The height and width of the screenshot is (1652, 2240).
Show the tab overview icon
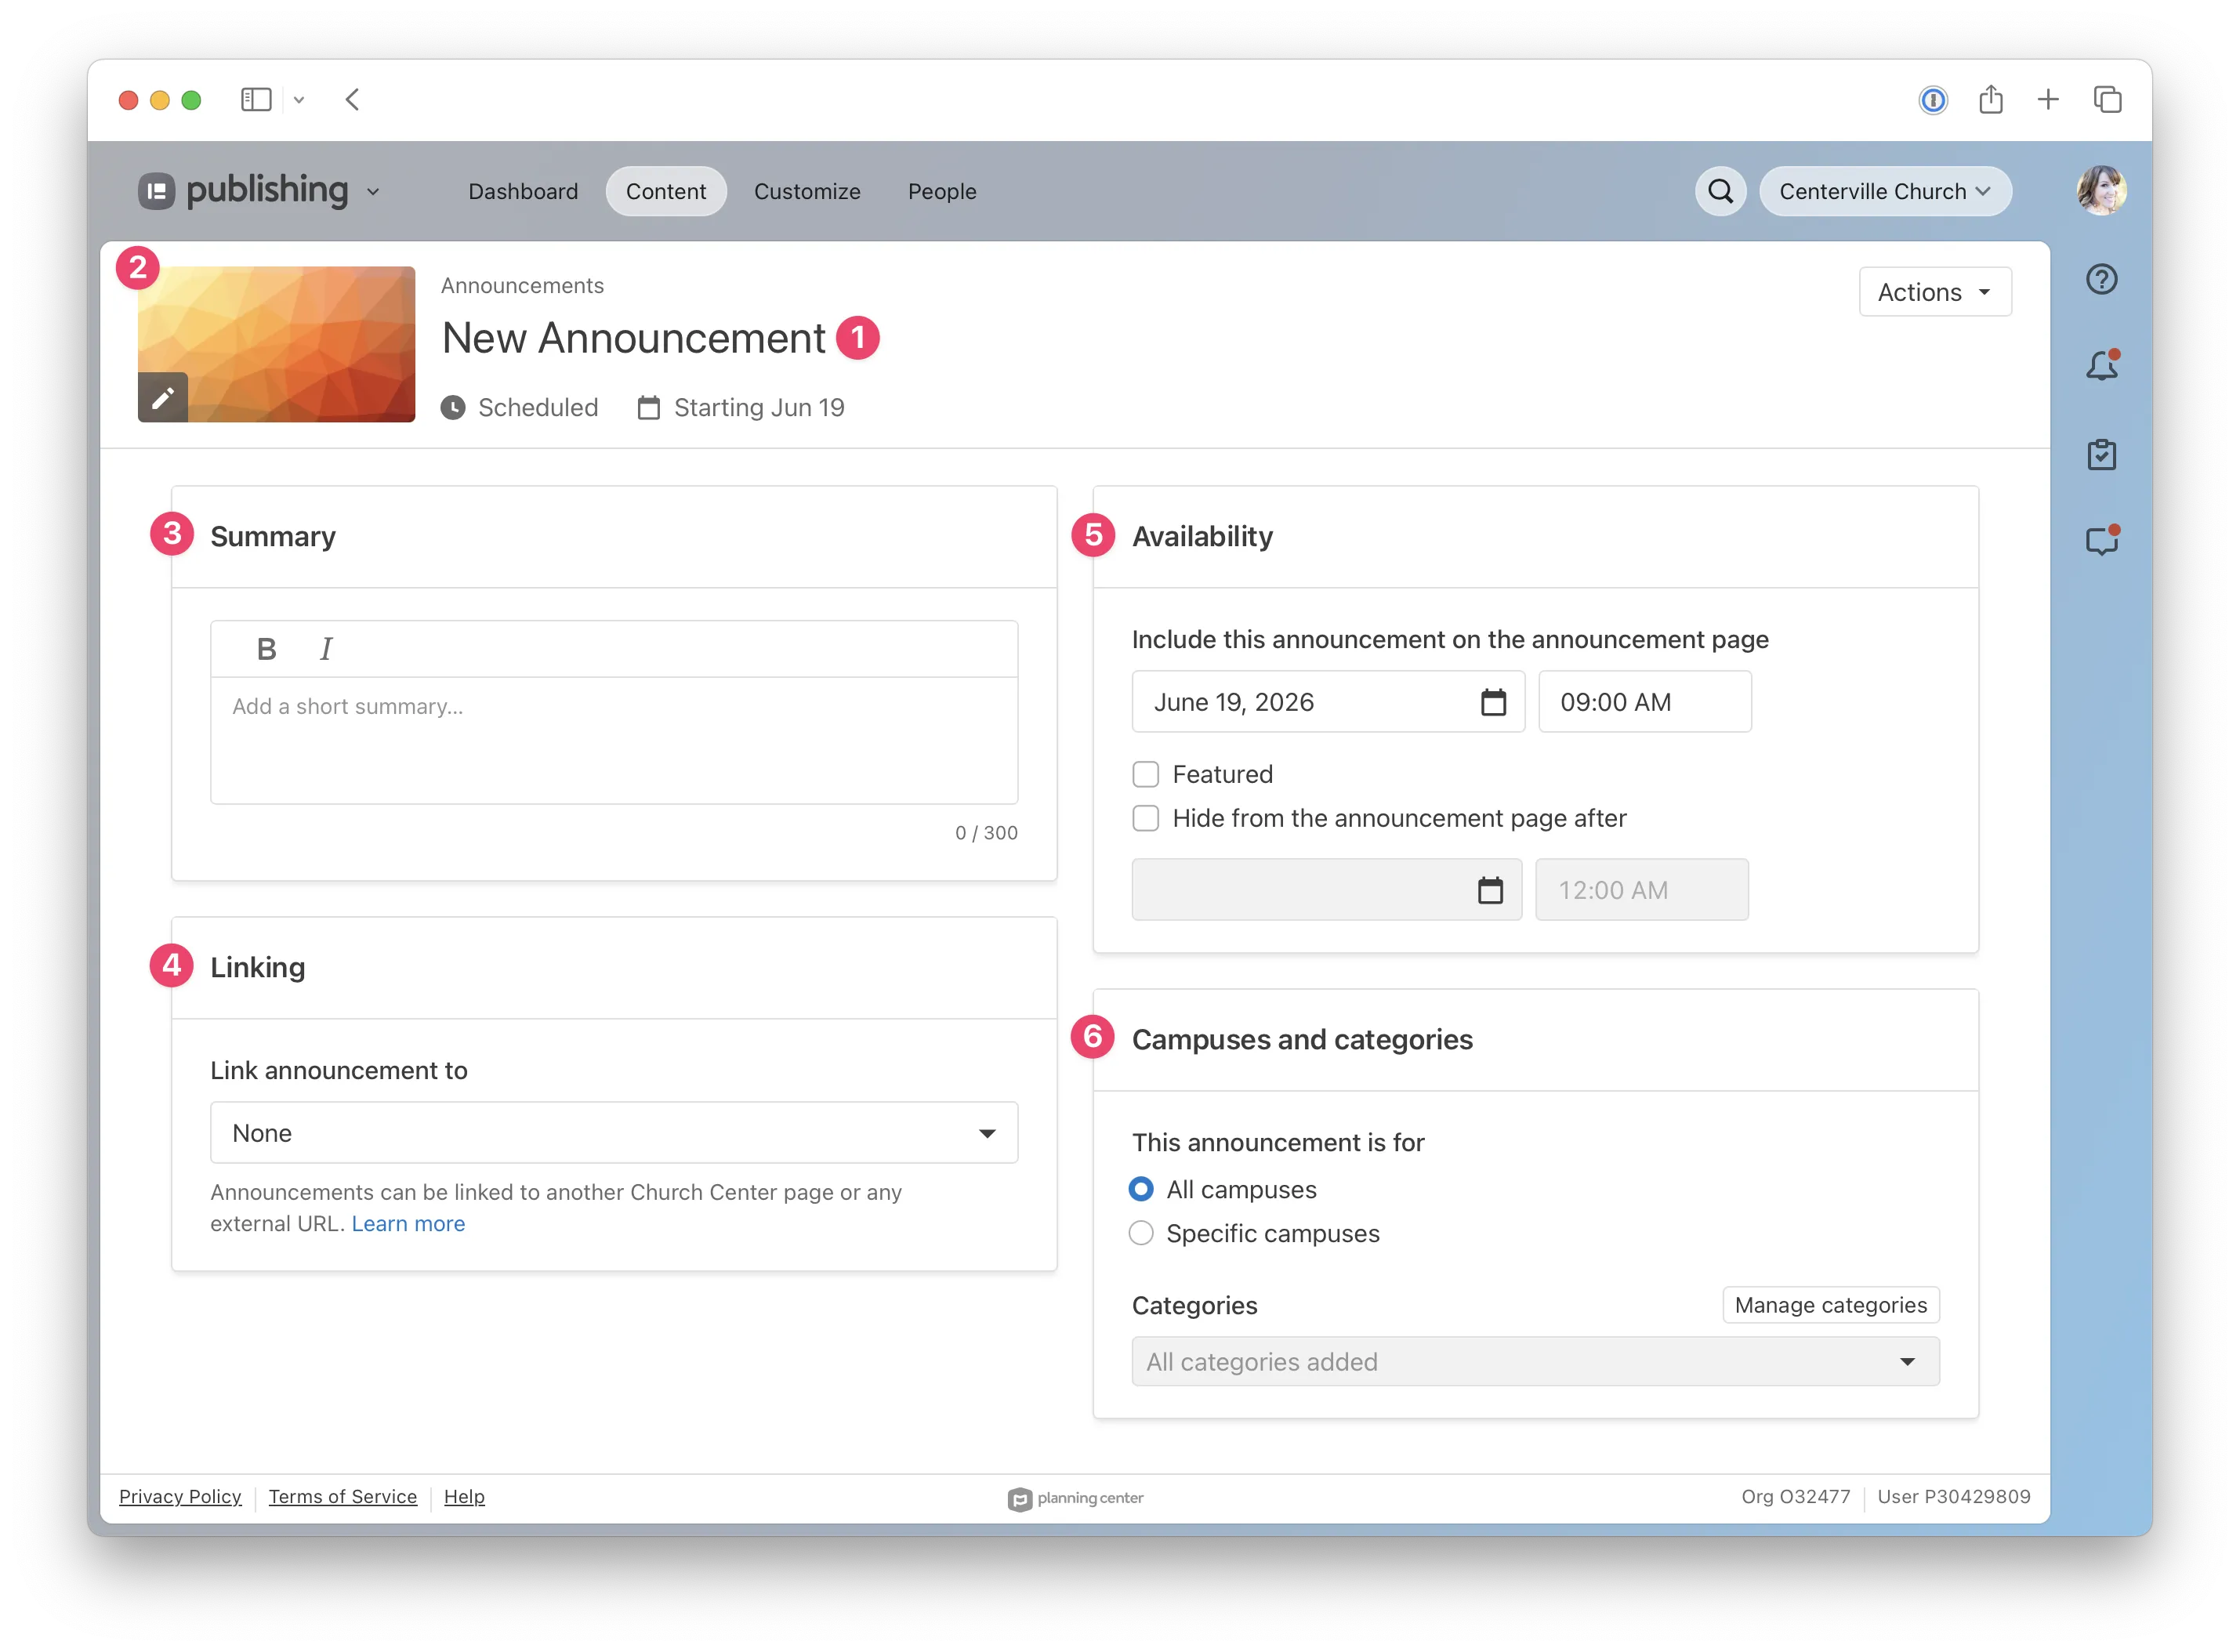tap(2107, 99)
